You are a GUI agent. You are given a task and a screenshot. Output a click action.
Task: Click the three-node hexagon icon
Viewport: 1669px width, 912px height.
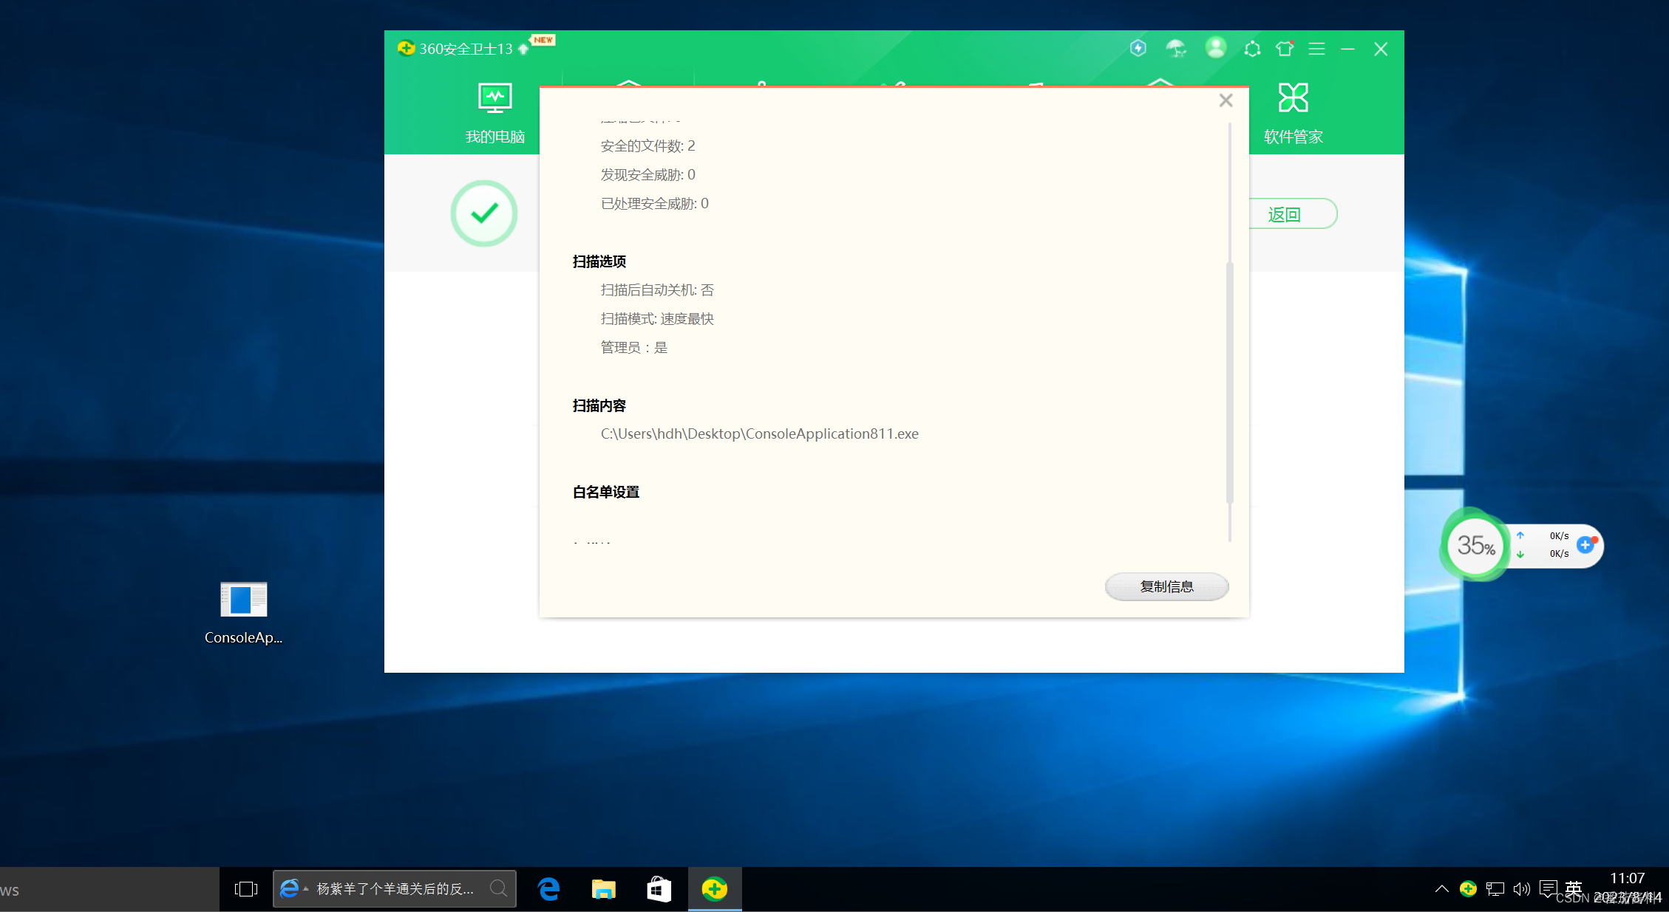pyautogui.click(x=1252, y=49)
